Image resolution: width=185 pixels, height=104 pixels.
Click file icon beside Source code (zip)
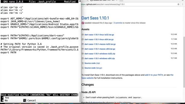coord(83,63)
